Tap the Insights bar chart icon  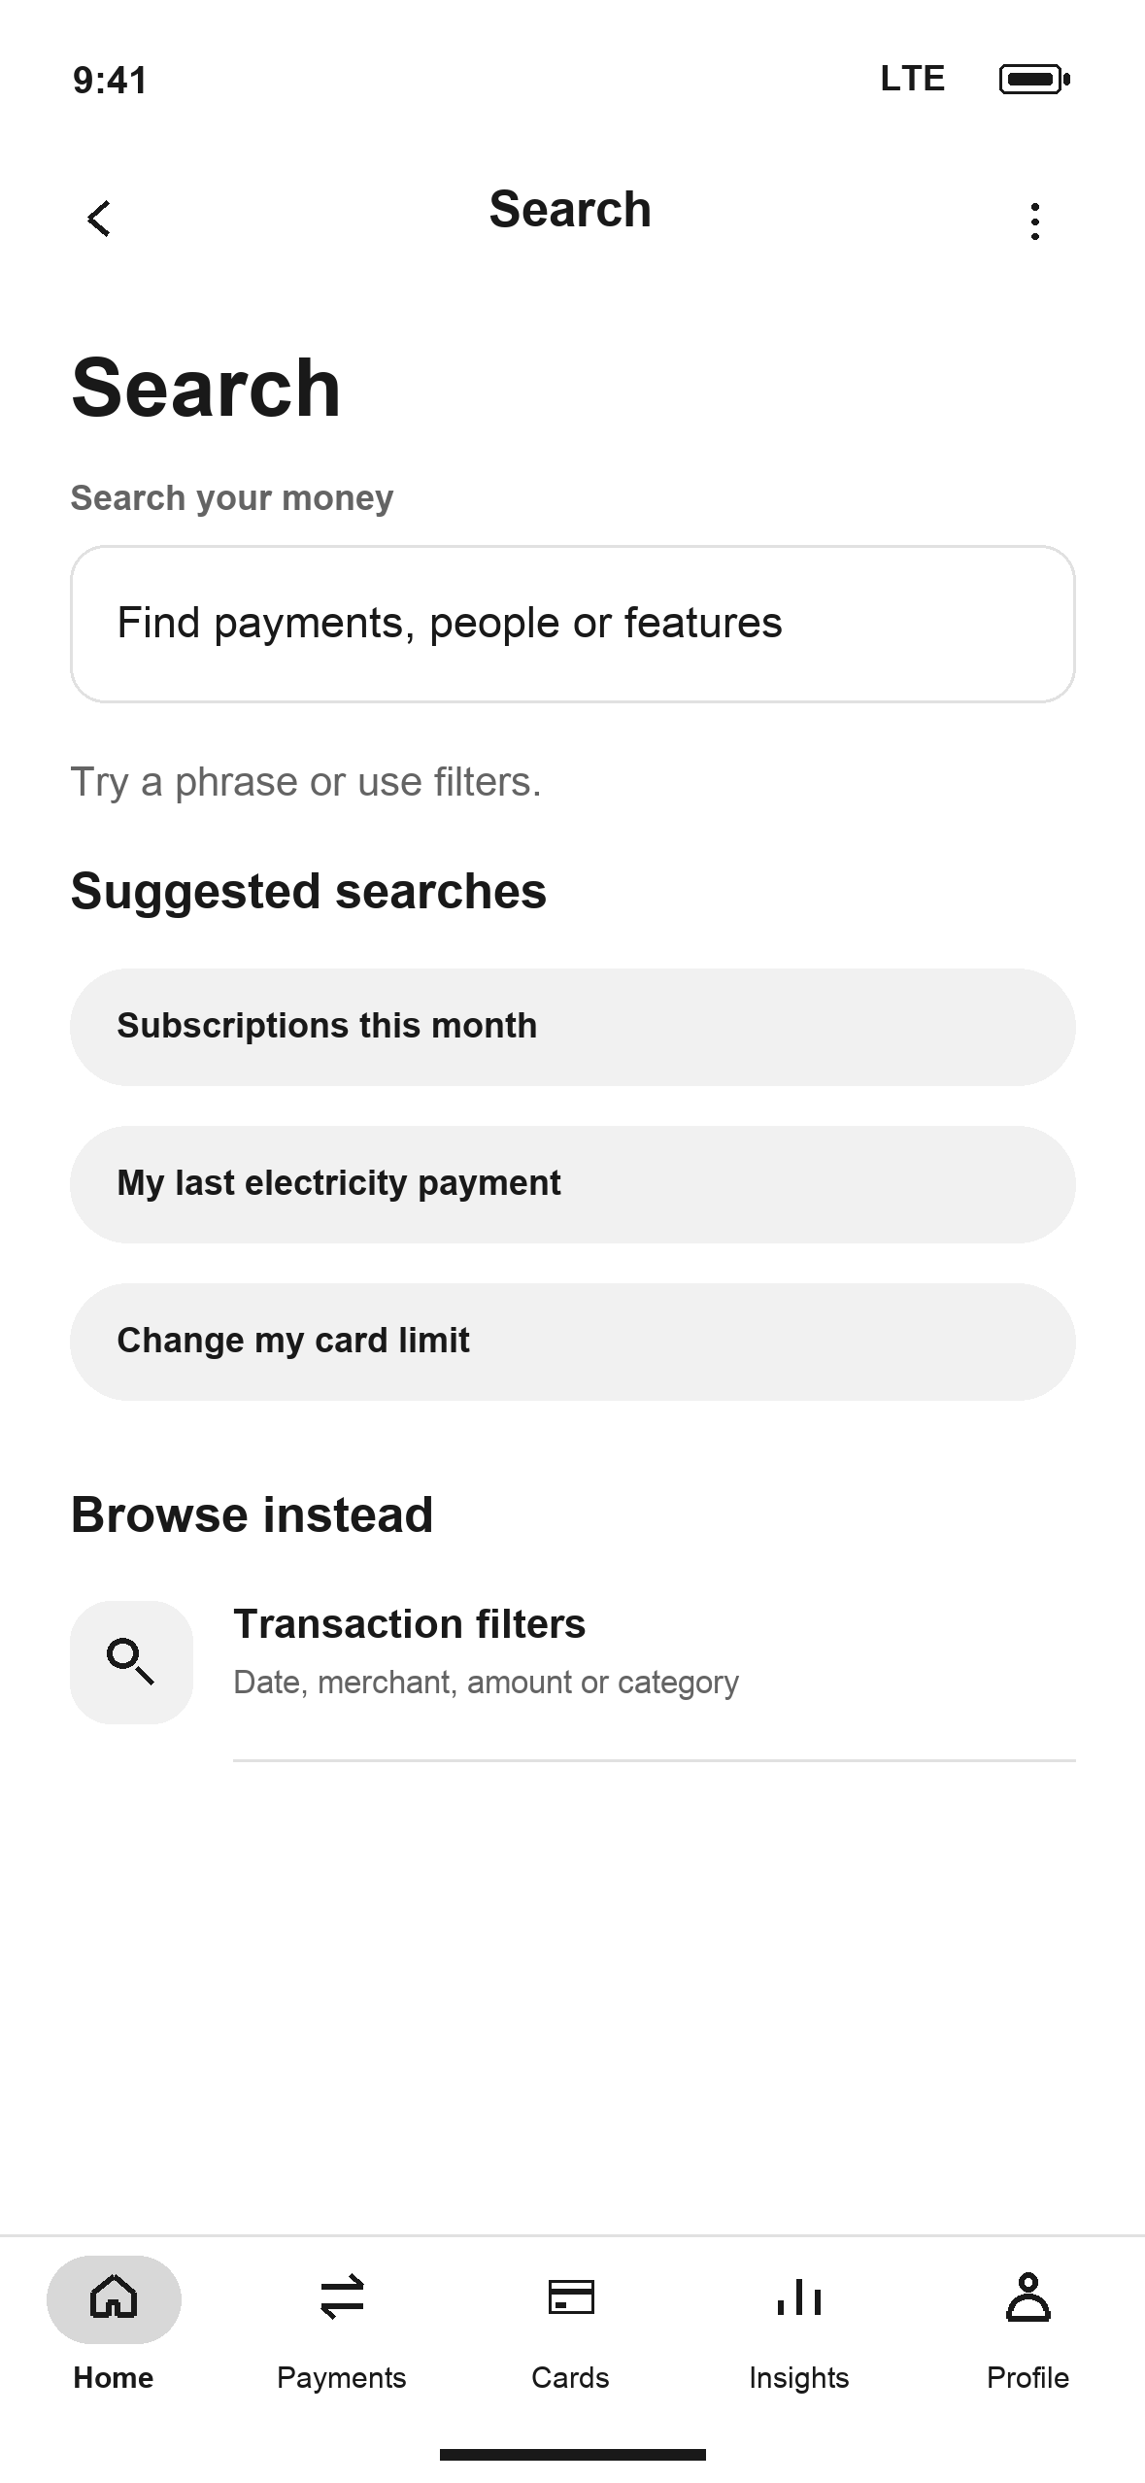[799, 2297]
